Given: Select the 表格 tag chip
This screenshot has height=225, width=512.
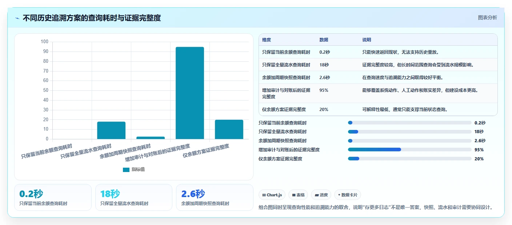Looking at the screenshot, I should (298, 195).
